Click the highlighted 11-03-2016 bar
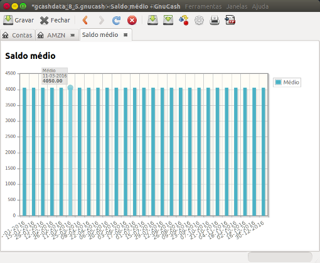The image size is (320, 263). pyautogui.click(x=70, y=152)
